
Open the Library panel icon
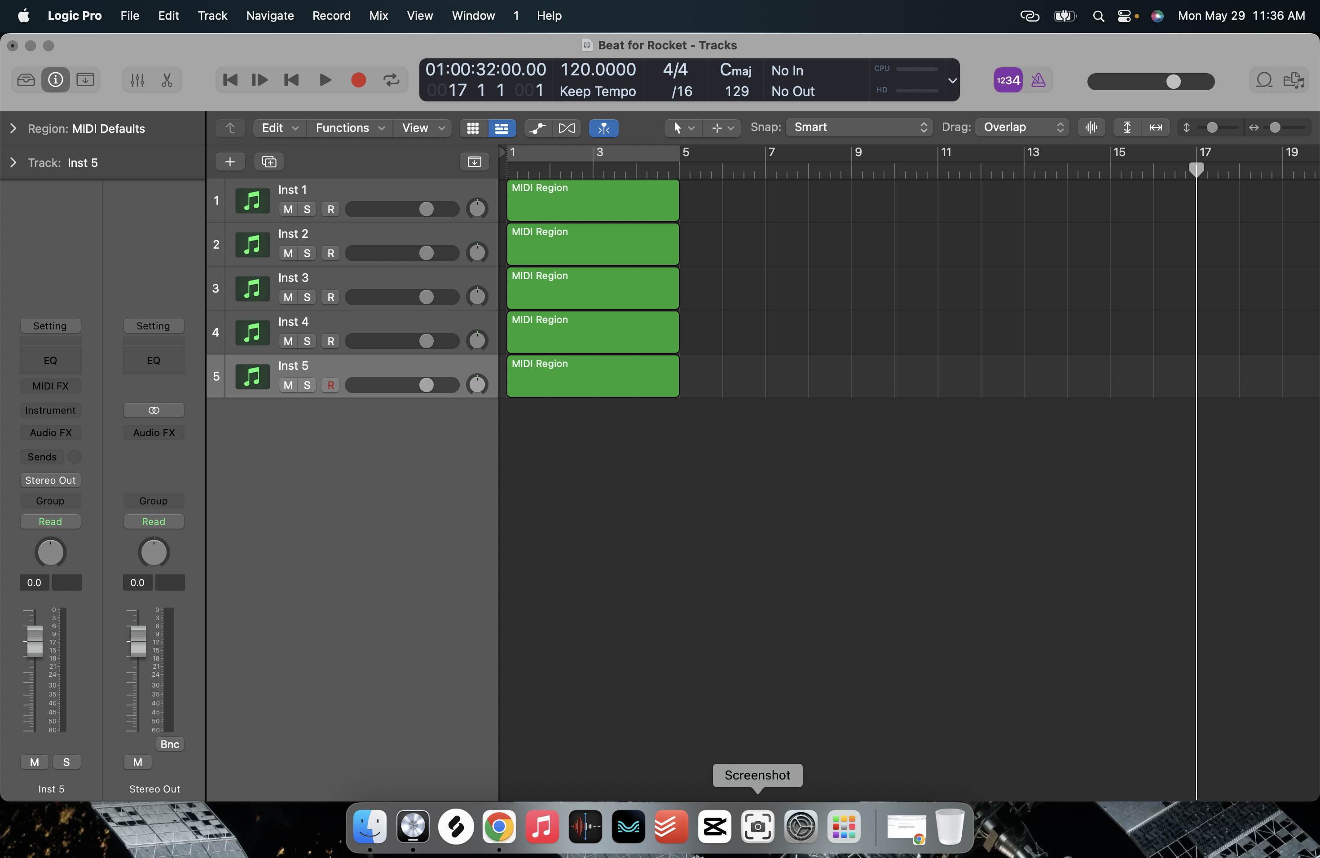click(26, 80)
